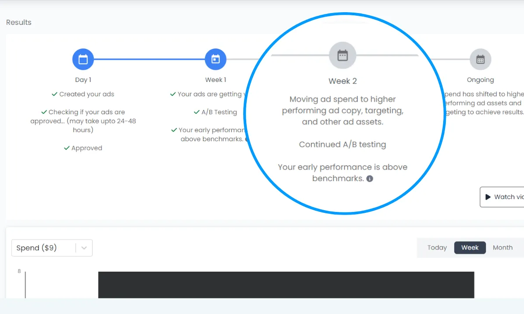Select the Week range tab
The height and width of the screenshot is (314, 524).
coord(470,247)
